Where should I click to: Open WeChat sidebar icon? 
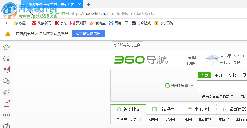pyautogui.click(x=7, y=81)
